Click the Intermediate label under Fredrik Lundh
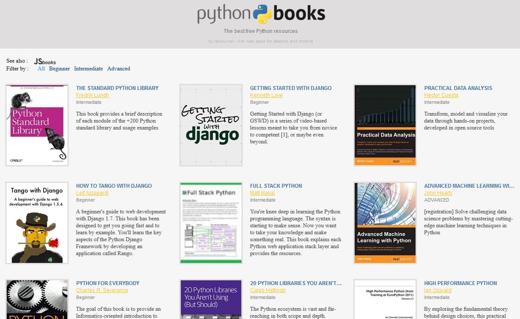 pos(88,103)
